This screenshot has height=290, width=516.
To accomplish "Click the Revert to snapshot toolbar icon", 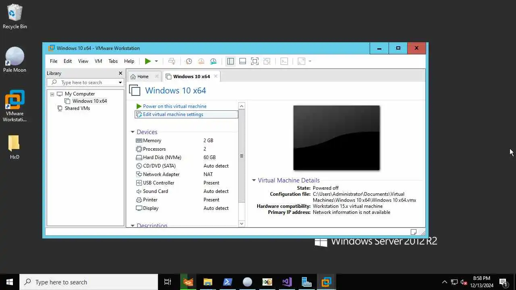I will click(201, 61).
